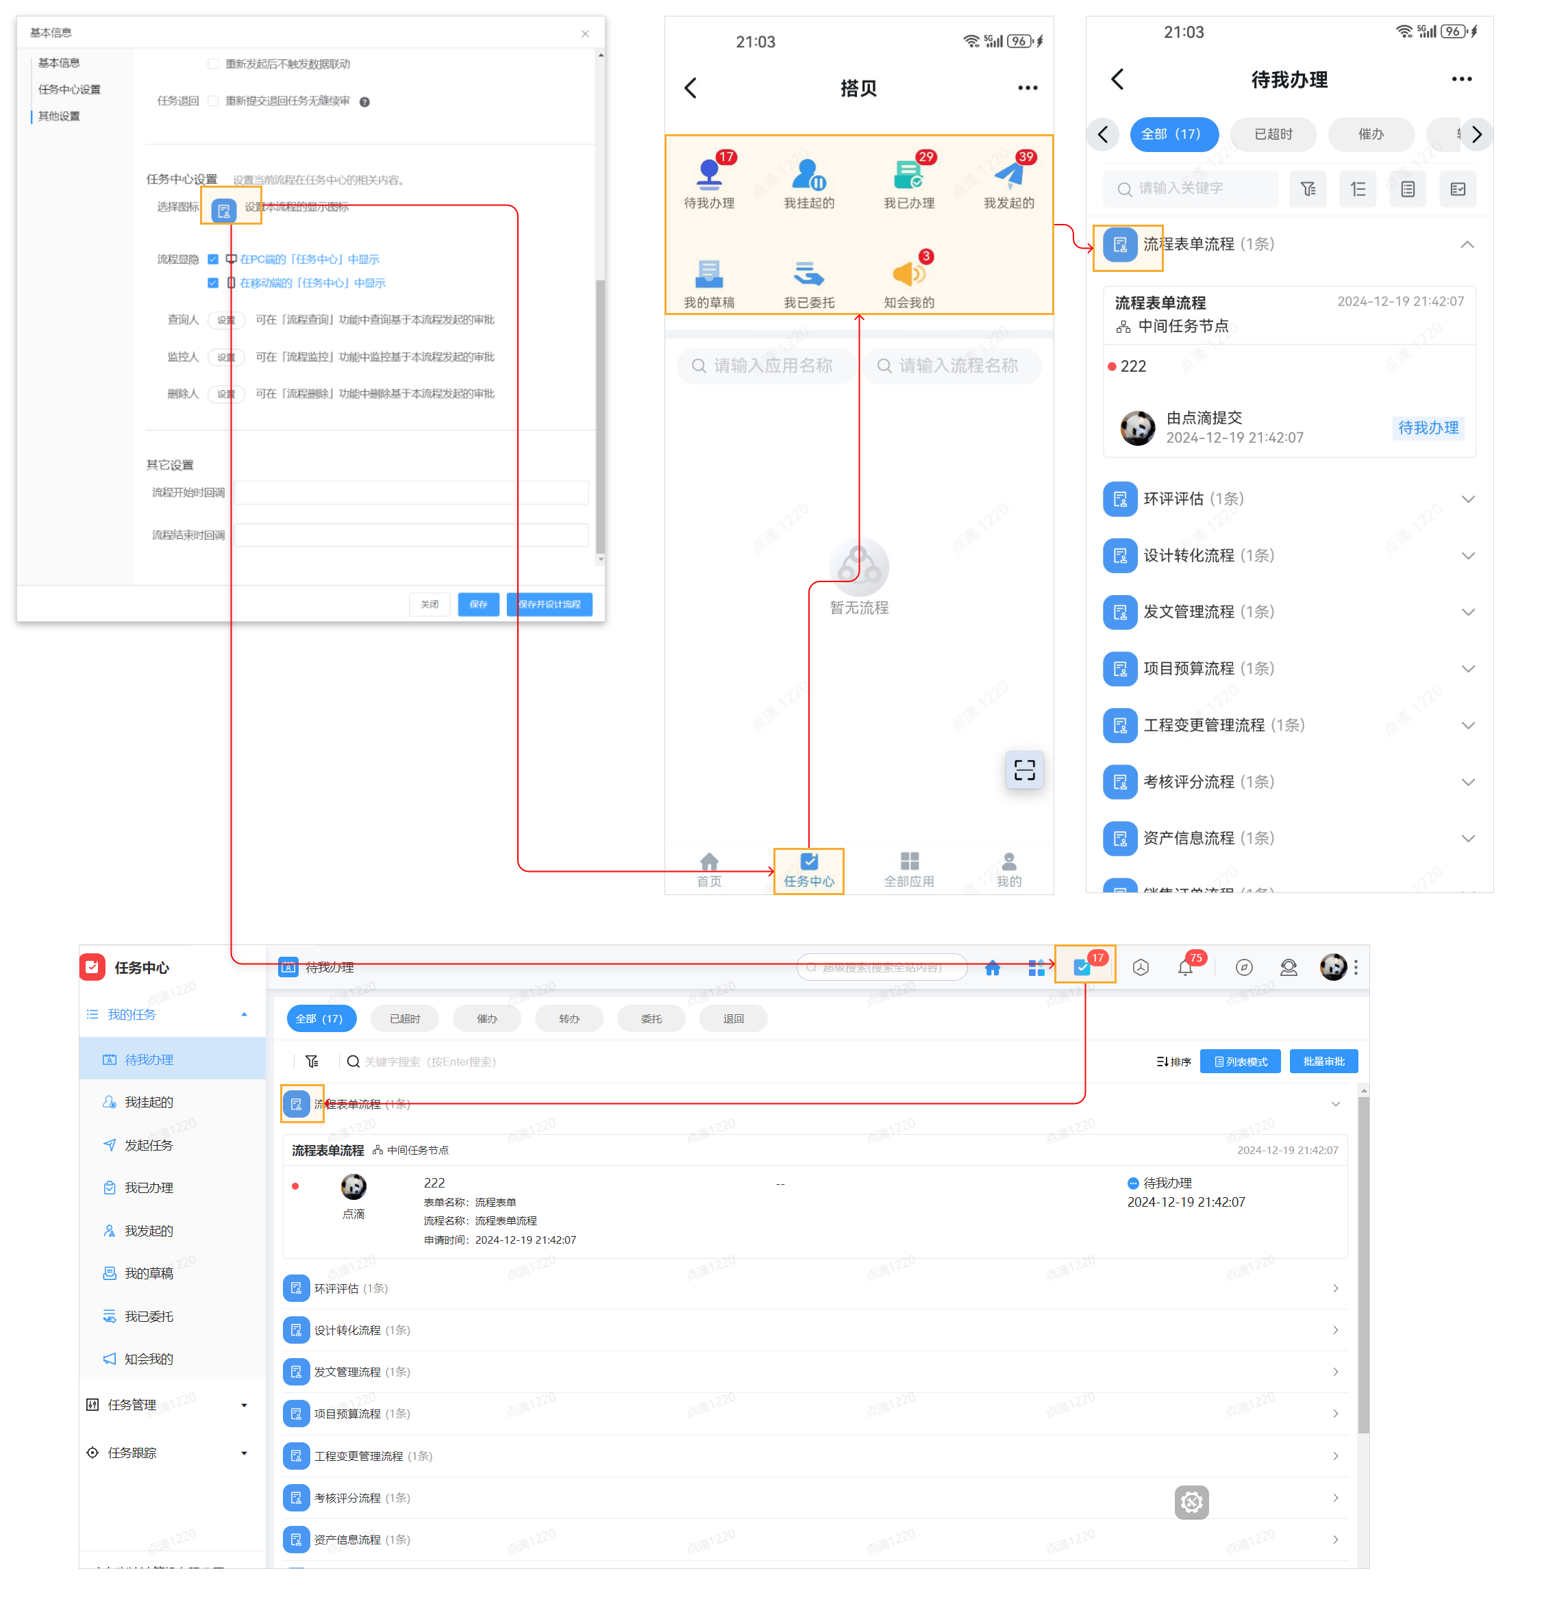Screen dimensions: 1542x1619
Task: Click the home icon in top toolbar
Action: click(992, 967)
